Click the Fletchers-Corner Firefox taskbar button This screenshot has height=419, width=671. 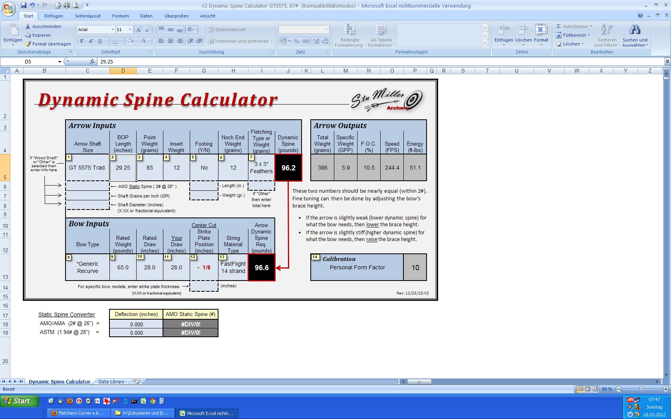coord(77,413)
